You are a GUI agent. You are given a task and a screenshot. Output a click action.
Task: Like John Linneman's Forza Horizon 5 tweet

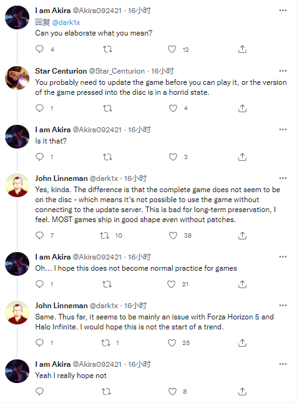(x=172, y=342)
